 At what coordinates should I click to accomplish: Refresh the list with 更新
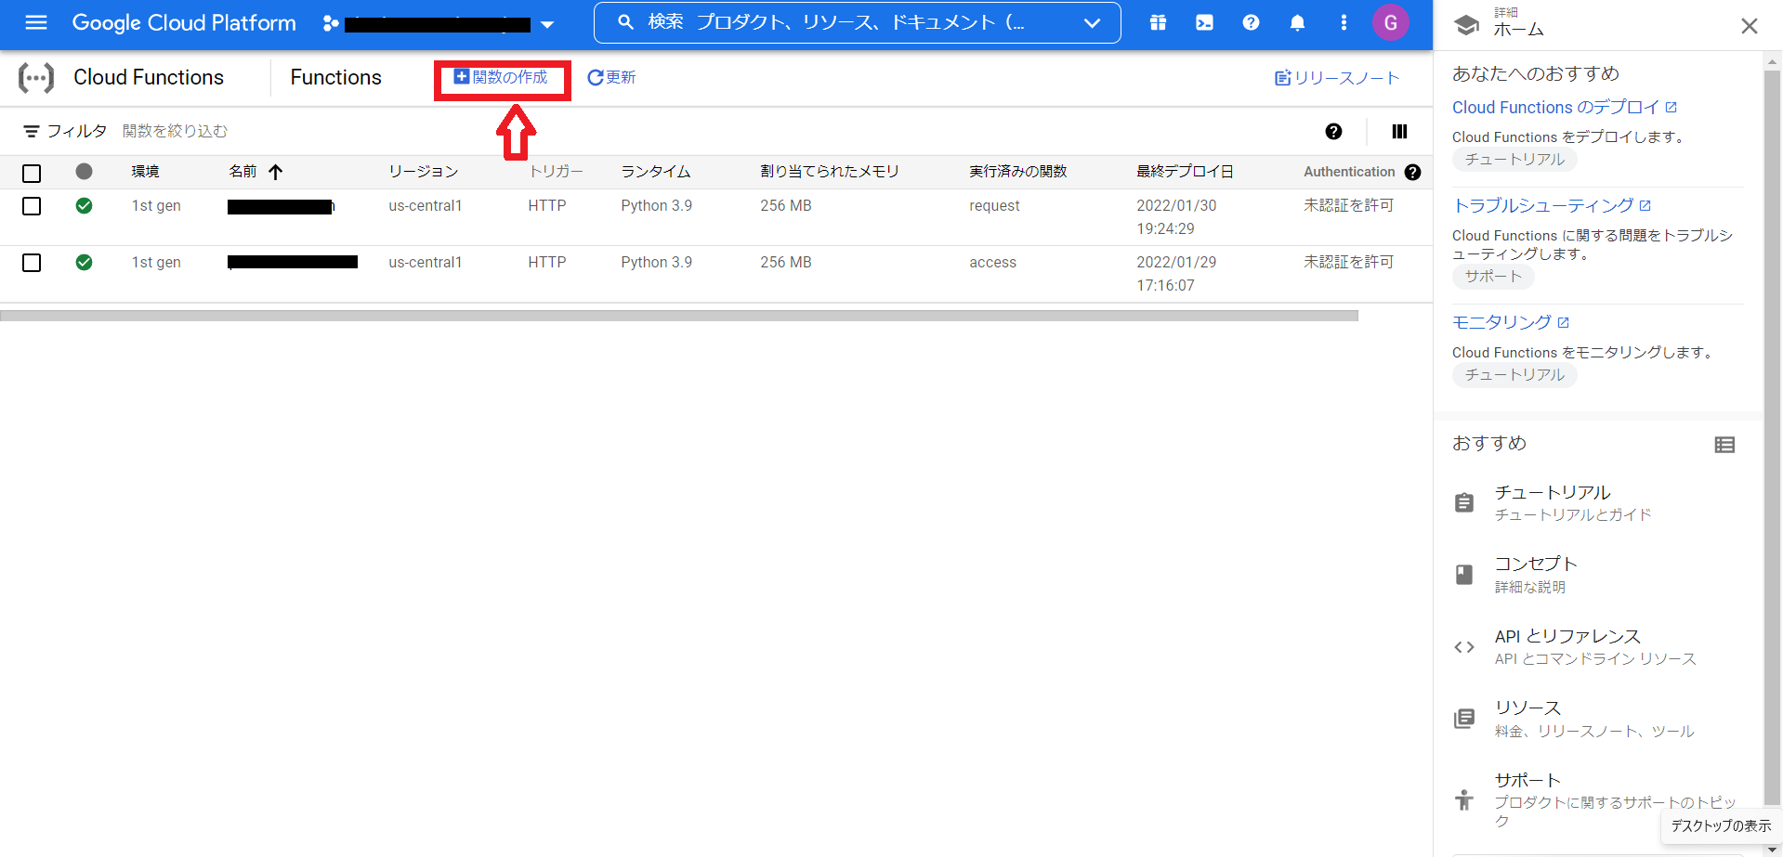coord(611,77)
